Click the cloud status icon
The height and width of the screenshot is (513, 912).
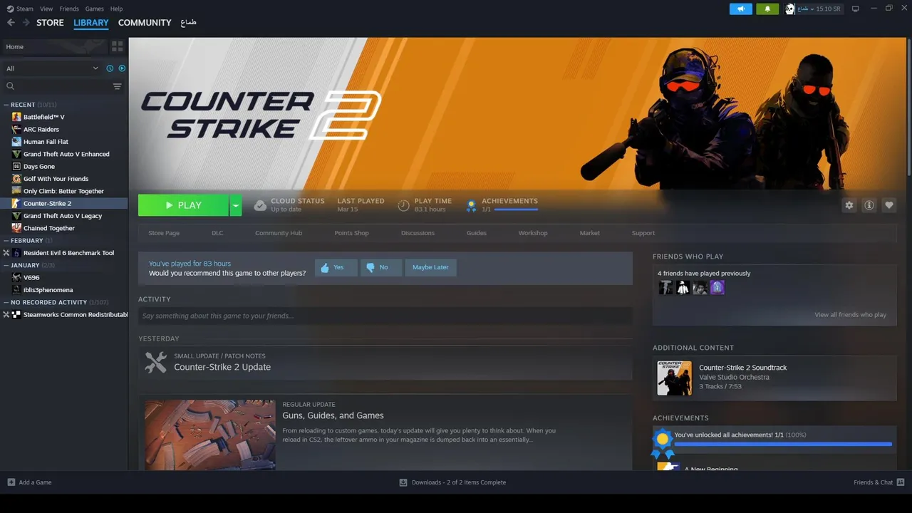(260, 205)
